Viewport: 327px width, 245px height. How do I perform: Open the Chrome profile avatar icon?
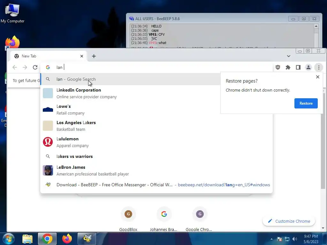click(x=308, y=67)
